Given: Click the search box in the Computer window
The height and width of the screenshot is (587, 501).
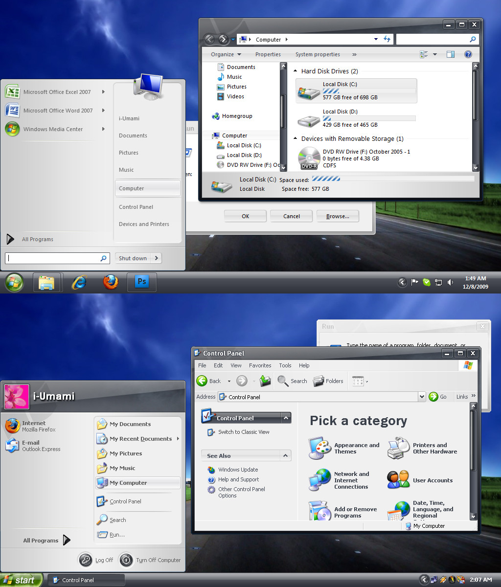Looking at the screenshot, I should (x=436, y=39).
